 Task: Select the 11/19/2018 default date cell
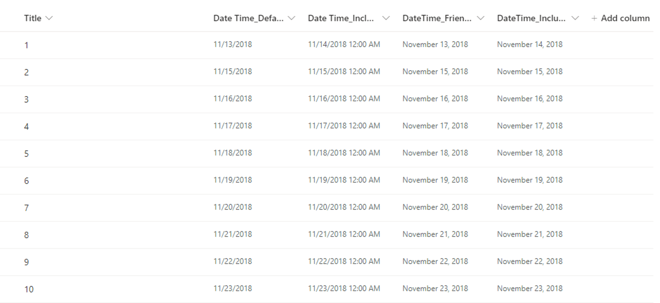232,180
